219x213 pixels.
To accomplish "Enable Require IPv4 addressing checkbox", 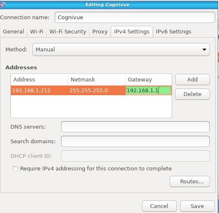I will point(15,169).
